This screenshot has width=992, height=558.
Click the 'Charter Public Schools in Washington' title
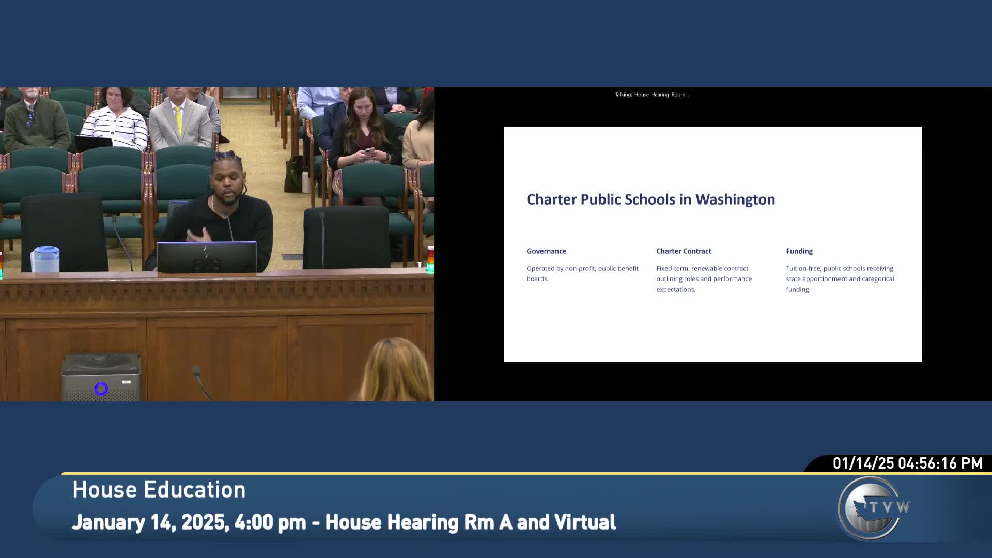pos(650,199)
